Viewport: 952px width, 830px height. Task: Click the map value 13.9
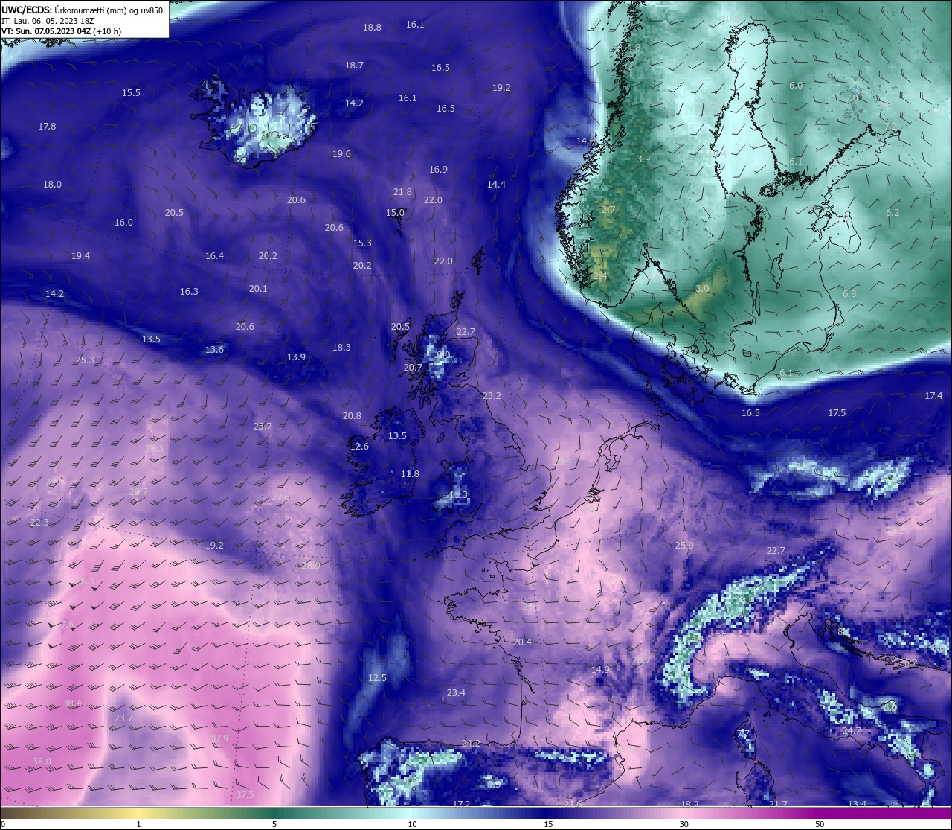tap(296, 357)
